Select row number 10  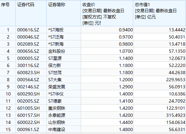[x=8, y=94]
